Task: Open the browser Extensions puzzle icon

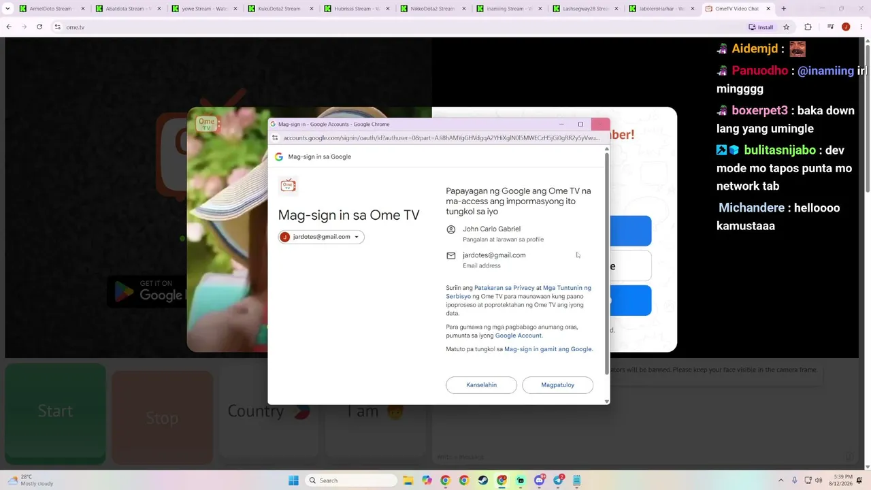Action: (808, 27)
